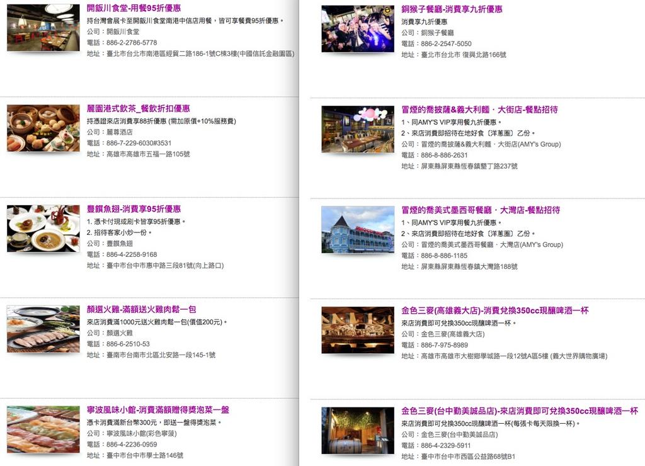Click company line 公司：麗尊酒店
Viewport: 645px width, 466px height.
pyautogui.click(x=110, y=132)
